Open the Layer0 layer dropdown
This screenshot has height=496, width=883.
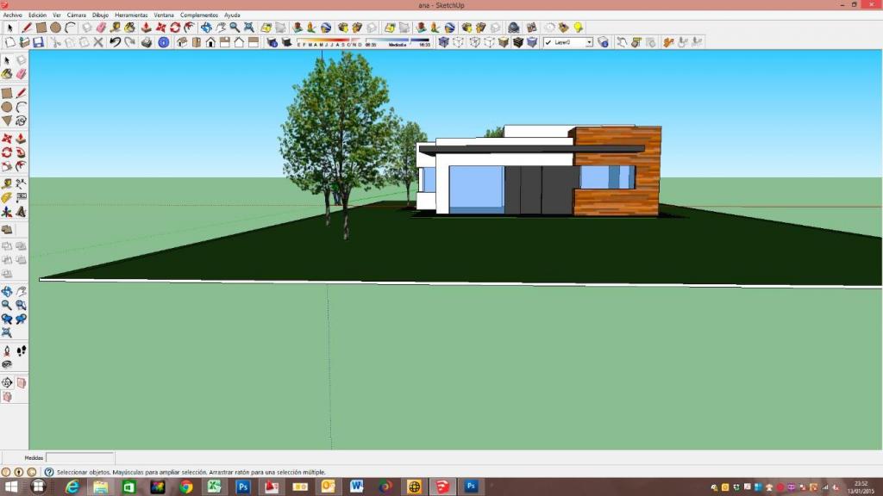589,42
